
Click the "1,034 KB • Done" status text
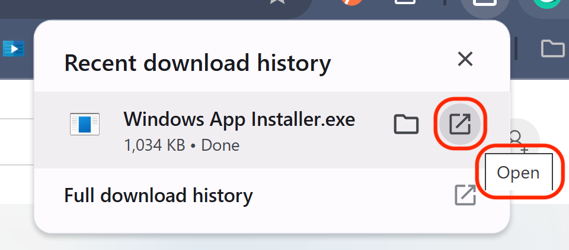click(181, 145)
